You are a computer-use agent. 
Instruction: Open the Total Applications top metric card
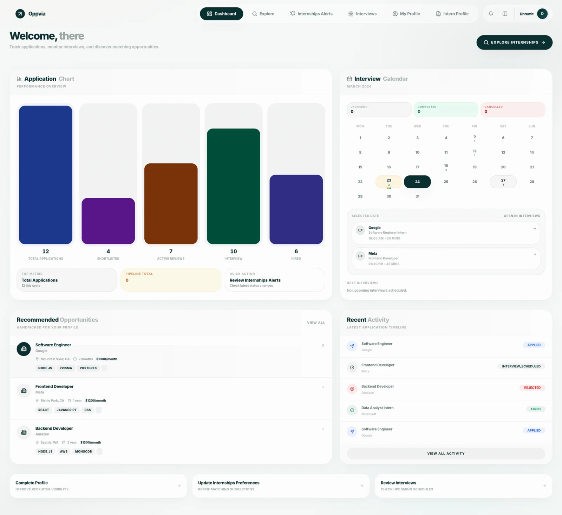(67, 280)
